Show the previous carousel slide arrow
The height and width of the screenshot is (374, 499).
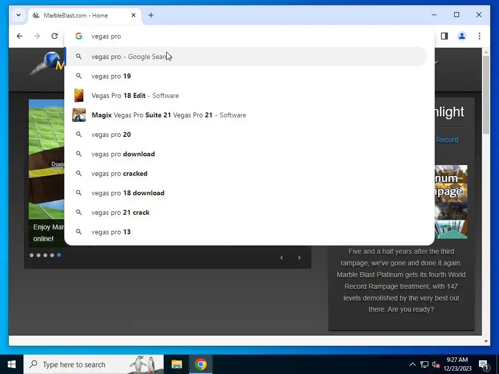[281, 258]
